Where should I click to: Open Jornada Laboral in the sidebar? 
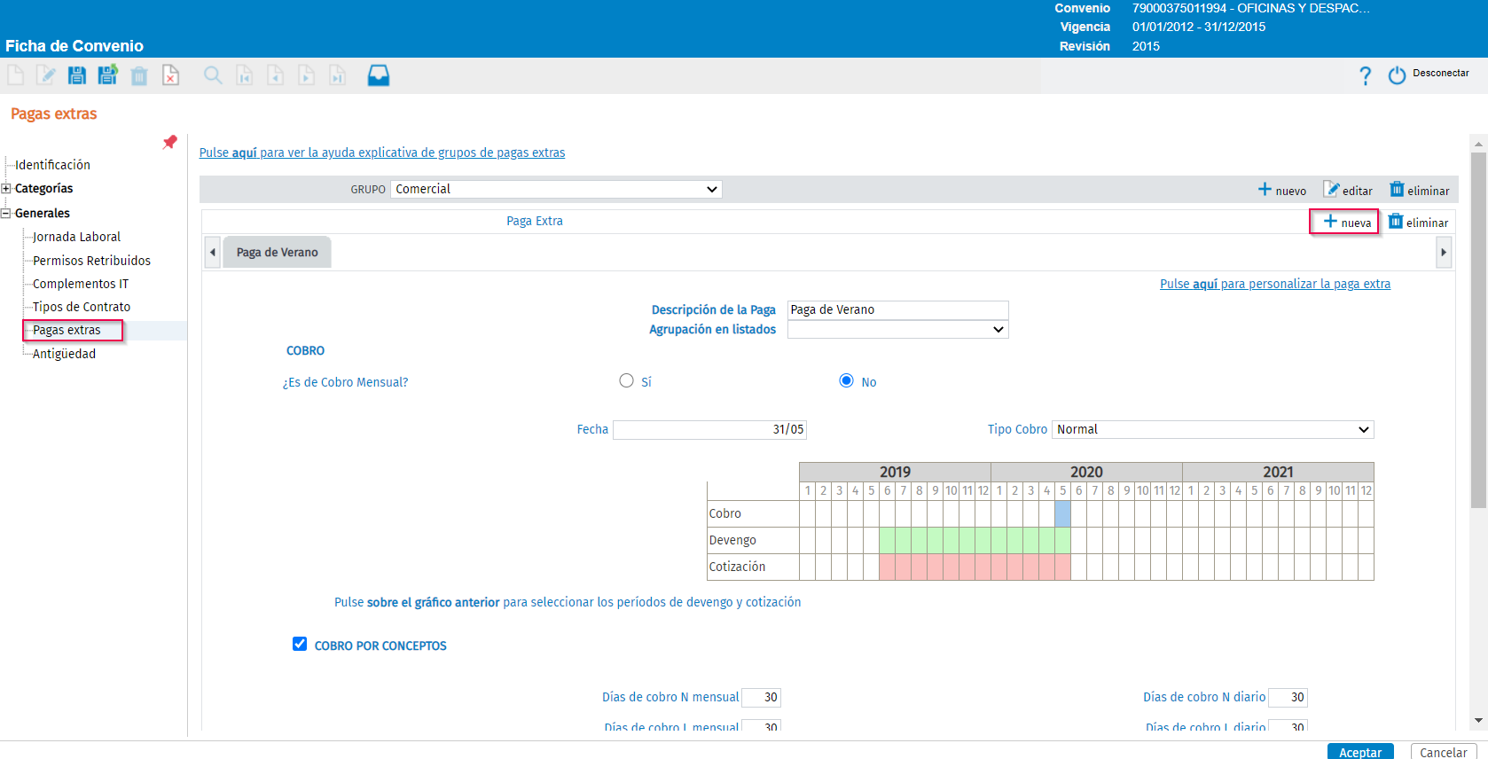[x=76, y=237]
